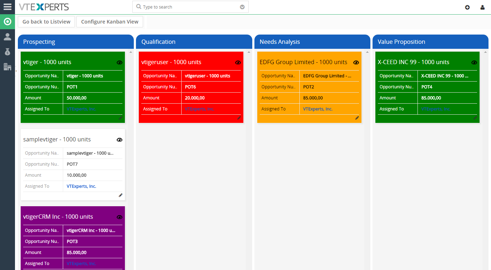The width and height of the screenshot is (491, 270).
Task: Edit the vtiger - 1000 units card pencil
Action: (121, 118)
